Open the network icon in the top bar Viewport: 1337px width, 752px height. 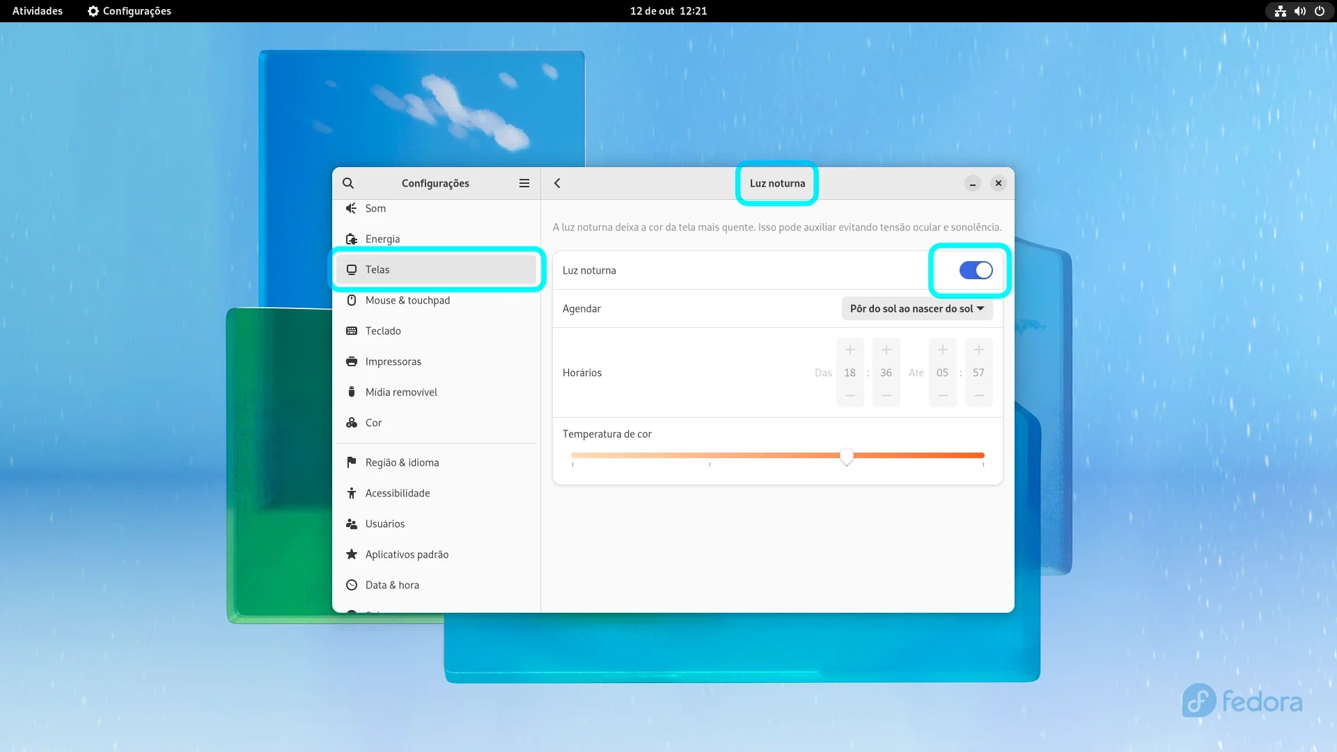(1280, 11)
